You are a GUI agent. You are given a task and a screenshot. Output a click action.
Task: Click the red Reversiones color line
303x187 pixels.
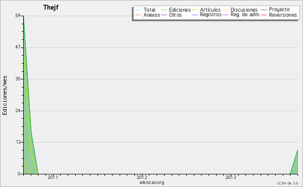tap(264, 15)
